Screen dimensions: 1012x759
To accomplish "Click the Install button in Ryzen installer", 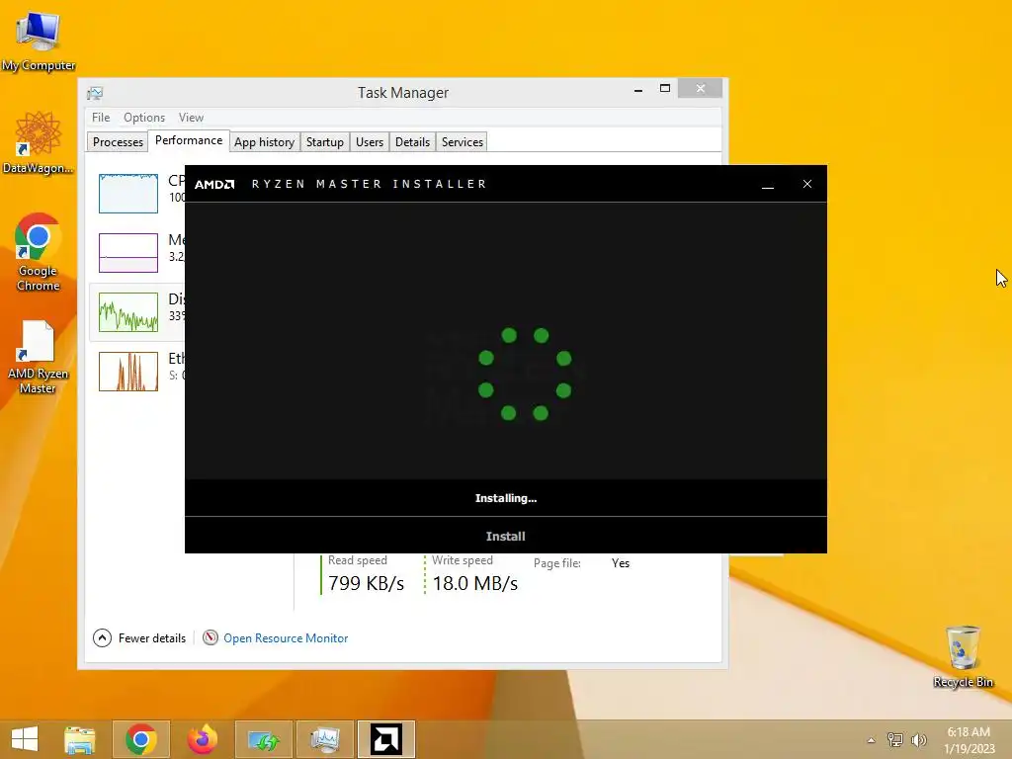I will 505,537.
